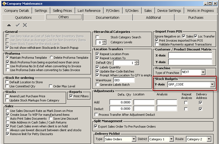
Task: Click the Discount Matrix X-Axis field
Action: [x=190, y=55]
